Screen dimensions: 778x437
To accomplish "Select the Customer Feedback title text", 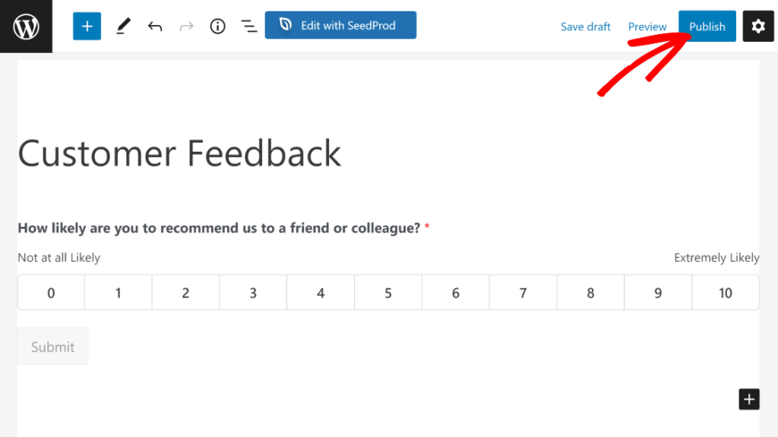I will point(180,153).
